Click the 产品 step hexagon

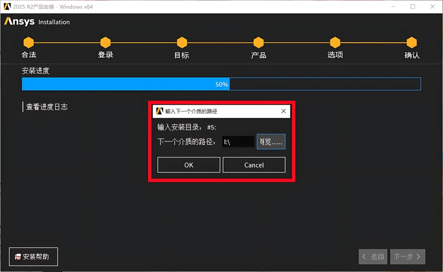tap(258, 43)
